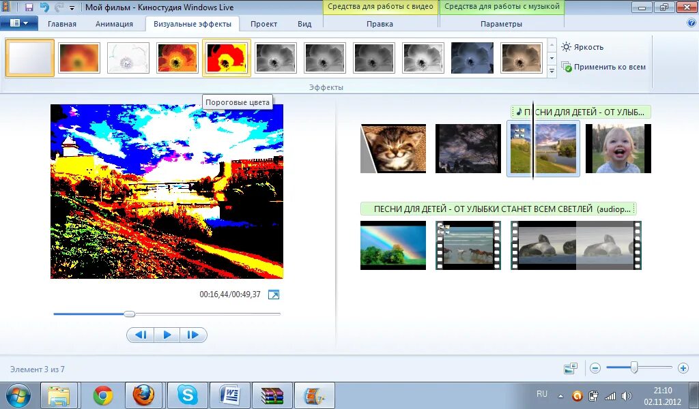Image resolution: width=699 pixels, height=409 pixels.
Task: Click the taskbar clock 21:10
Action: pyautogui.click(x=662, y=391)
